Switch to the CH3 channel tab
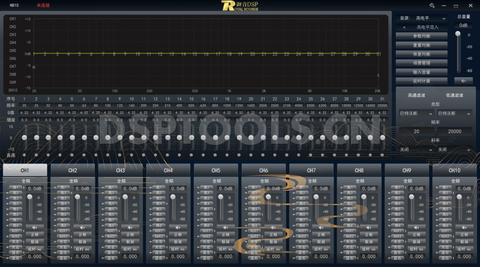Screen dimensions: 480x267 [121, 170]
